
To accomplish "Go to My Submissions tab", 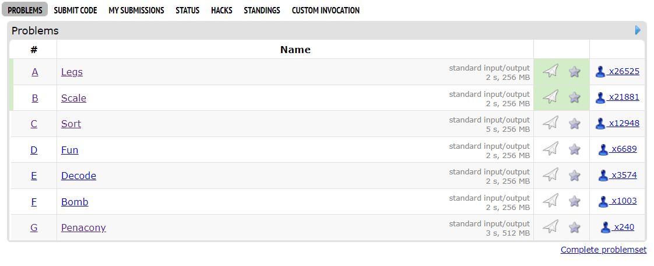I will (136, 10).
